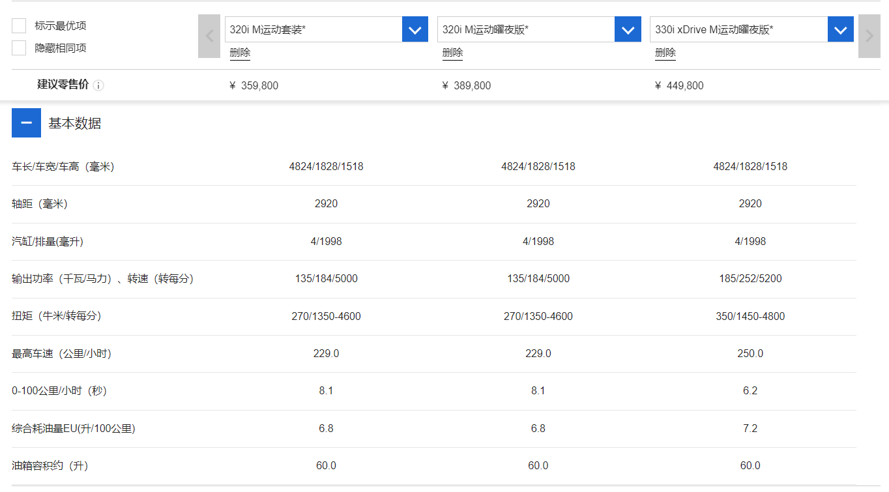Click the 建议零售价 label
Screen dimensions: 889x492
click(63, 85)
